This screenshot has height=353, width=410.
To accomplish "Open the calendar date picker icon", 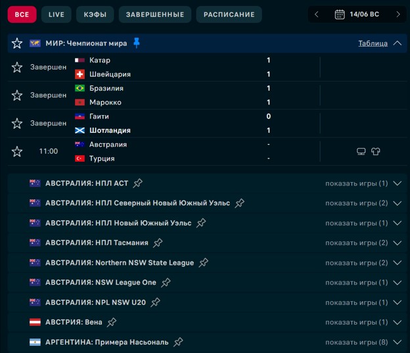I will pyautogui.click(x=340, y=14).
